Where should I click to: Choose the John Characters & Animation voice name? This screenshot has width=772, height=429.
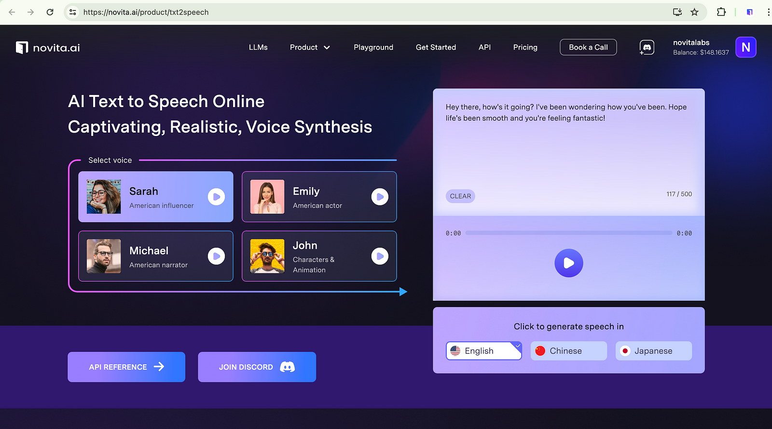point(305,245)
